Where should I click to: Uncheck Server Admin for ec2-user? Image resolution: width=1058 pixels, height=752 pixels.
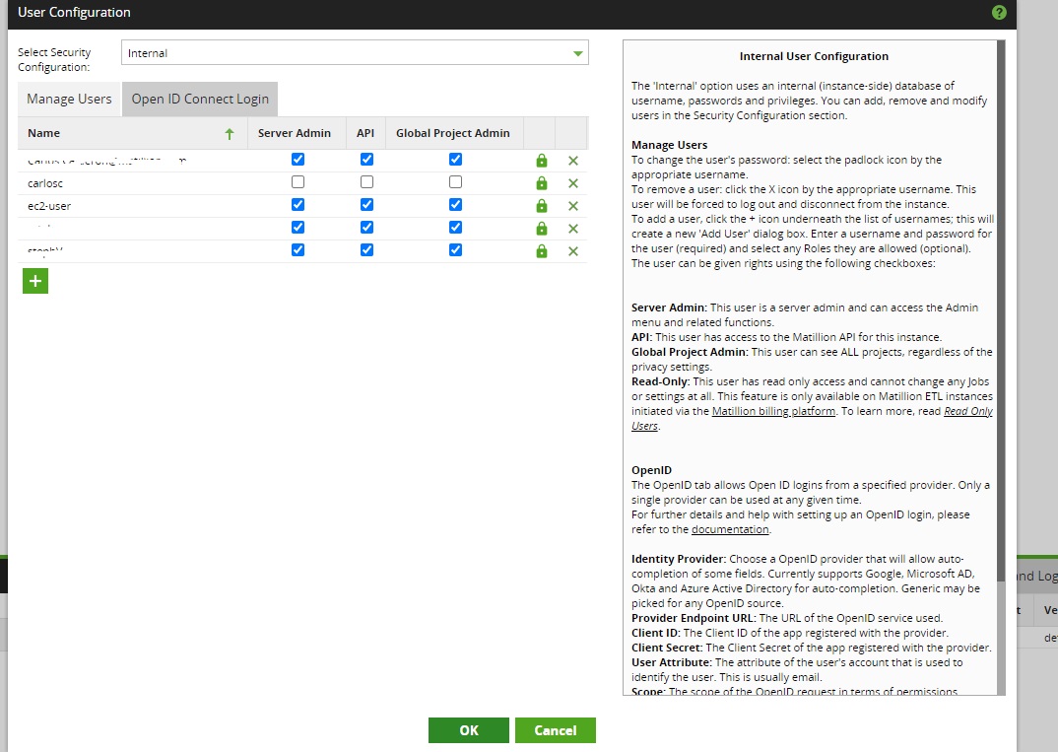coord(298,205)
